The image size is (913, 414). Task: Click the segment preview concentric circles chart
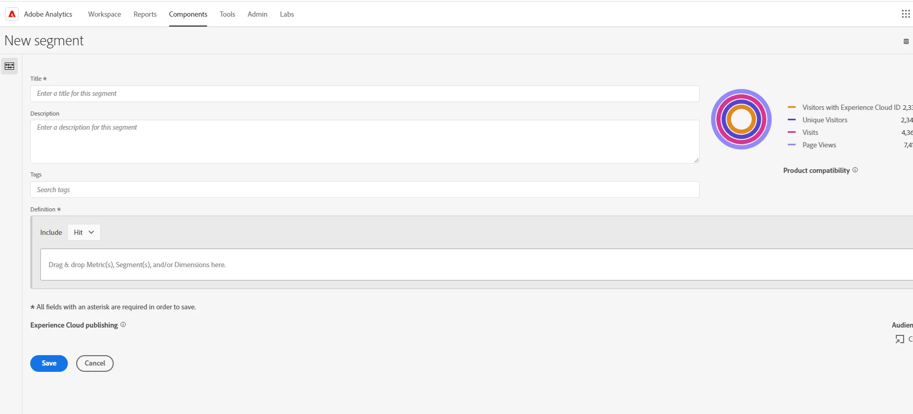pos(741,119)
